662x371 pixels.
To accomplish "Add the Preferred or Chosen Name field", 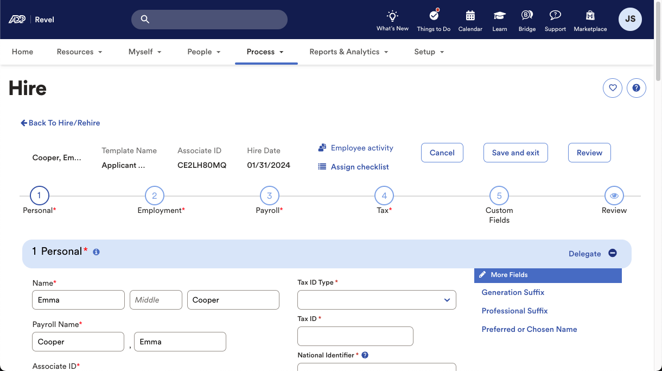I will coord(529,329).
